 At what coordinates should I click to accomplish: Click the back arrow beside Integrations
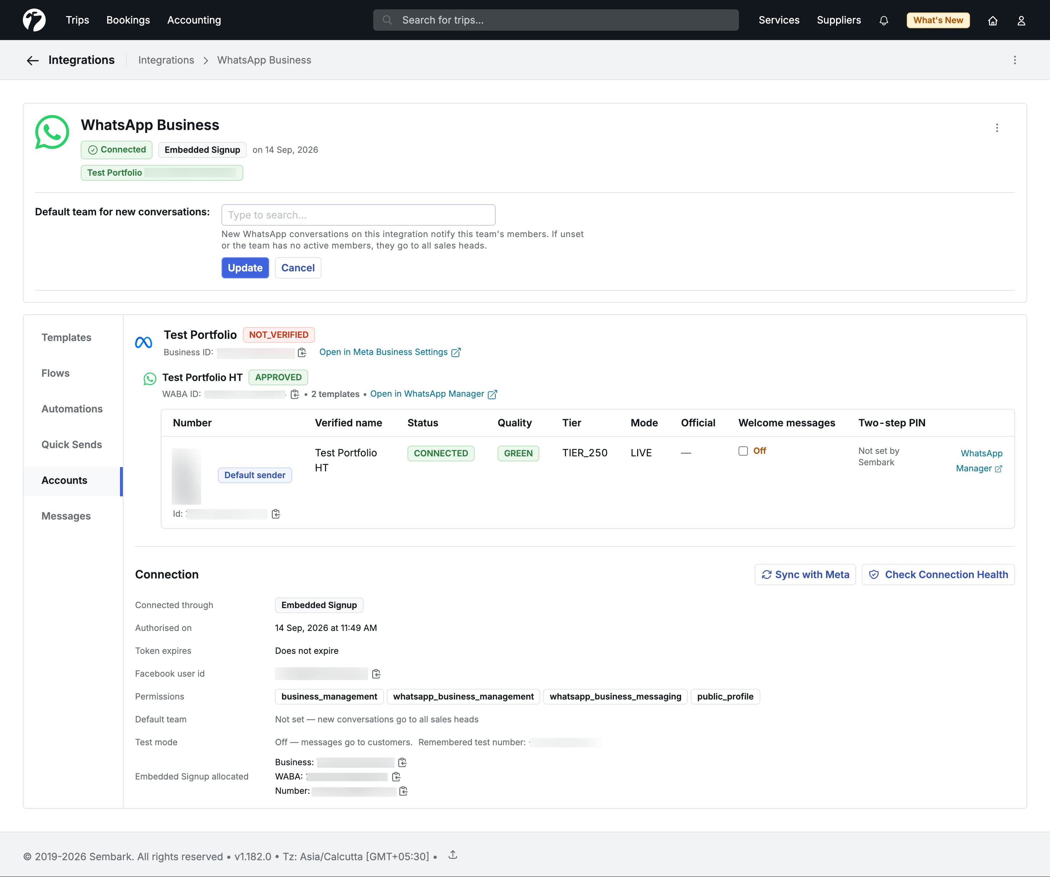tap(32, 60)
